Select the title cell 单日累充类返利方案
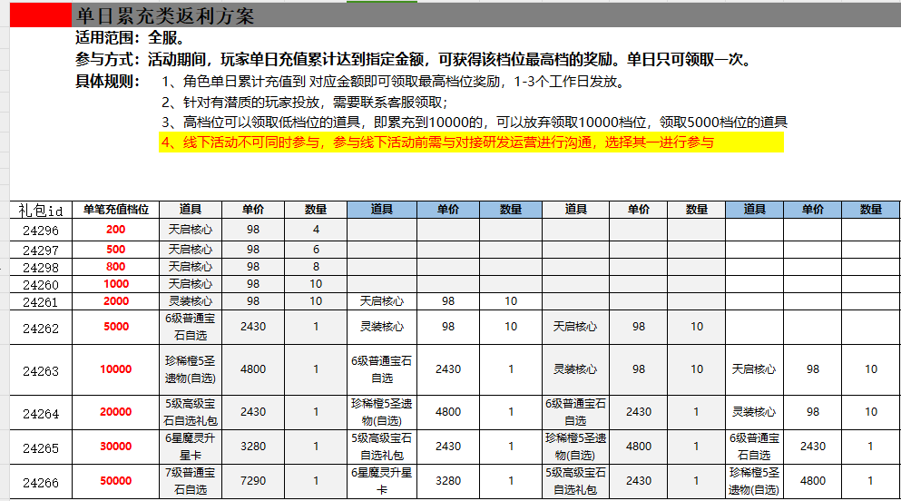901x501 pixels. [x=486, y=15]
